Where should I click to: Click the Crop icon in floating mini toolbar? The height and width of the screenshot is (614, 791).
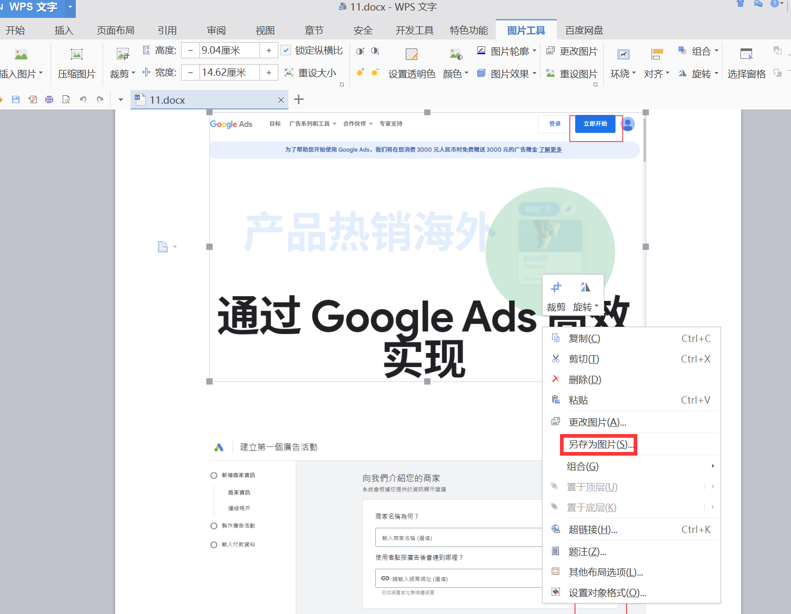coord(556,287)
